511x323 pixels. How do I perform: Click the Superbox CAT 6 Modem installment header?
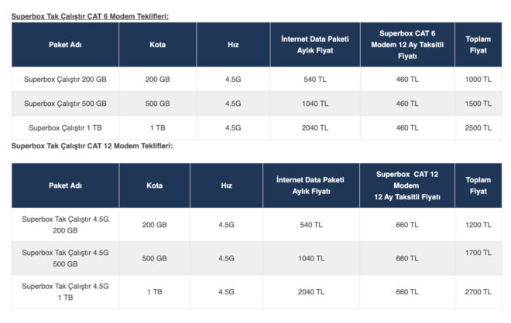pos(407,45)
